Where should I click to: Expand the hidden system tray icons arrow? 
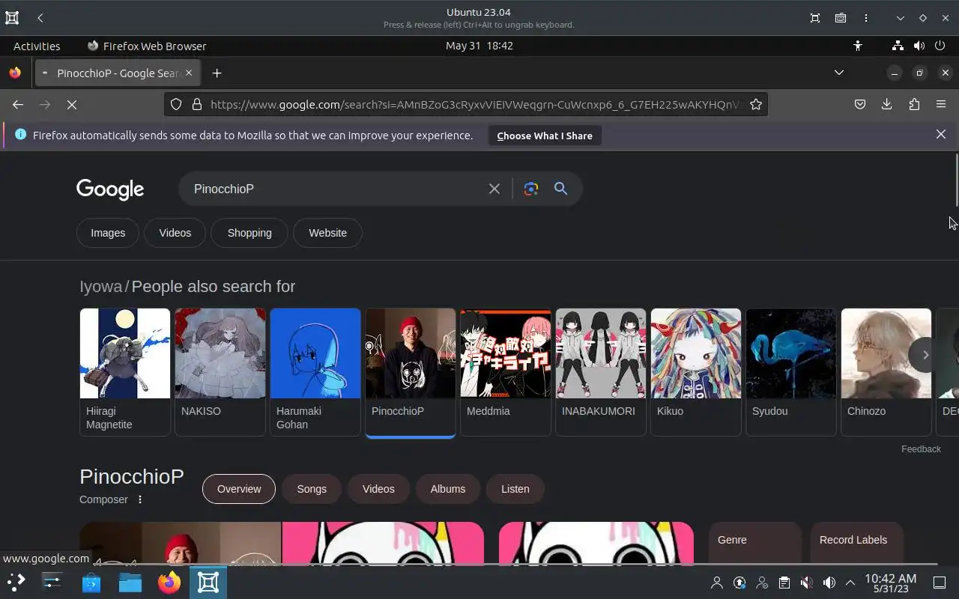(x=850, y=583)
